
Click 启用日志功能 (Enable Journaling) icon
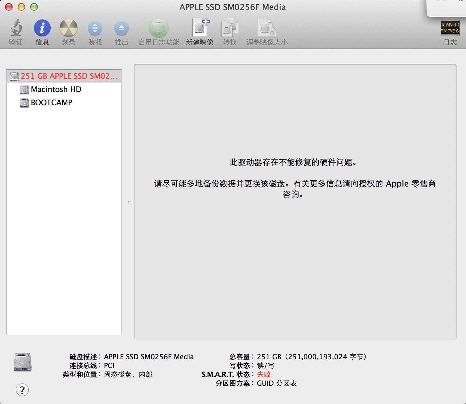pos(159,28)
